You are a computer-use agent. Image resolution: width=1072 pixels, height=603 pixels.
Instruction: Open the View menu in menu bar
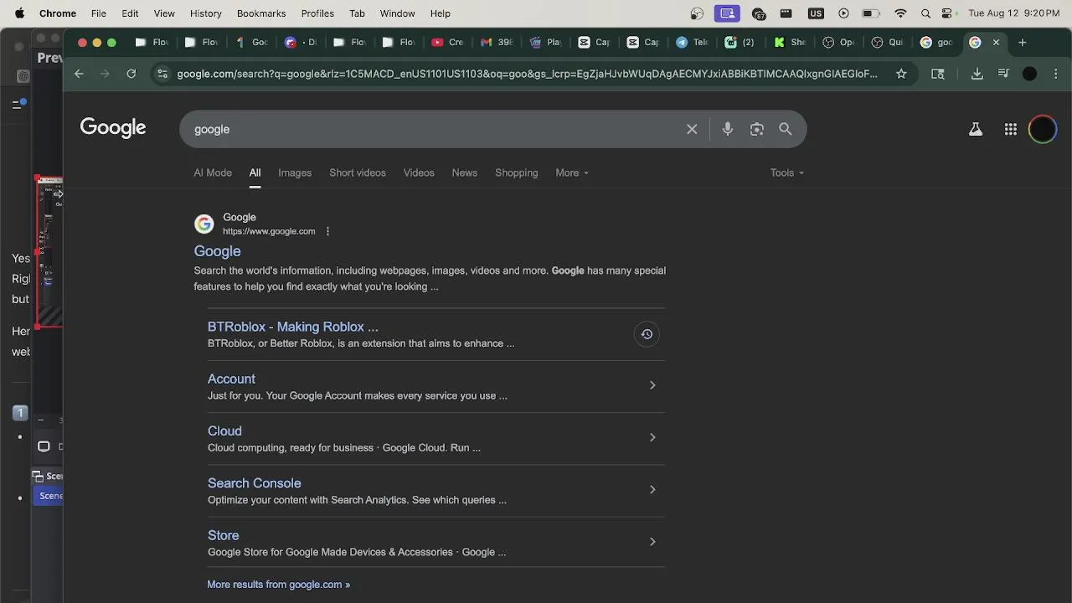coord(164,13)
